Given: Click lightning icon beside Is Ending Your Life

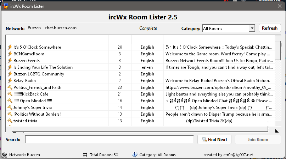Looking at the screenshot, I should pyautogui.click(x=10, y=67).
